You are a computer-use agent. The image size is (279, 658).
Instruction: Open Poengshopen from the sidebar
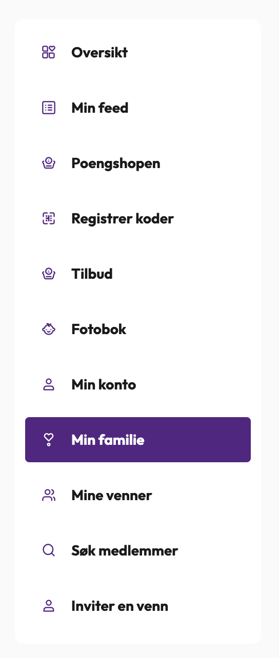pyautogui.click(x=138, y=163)
